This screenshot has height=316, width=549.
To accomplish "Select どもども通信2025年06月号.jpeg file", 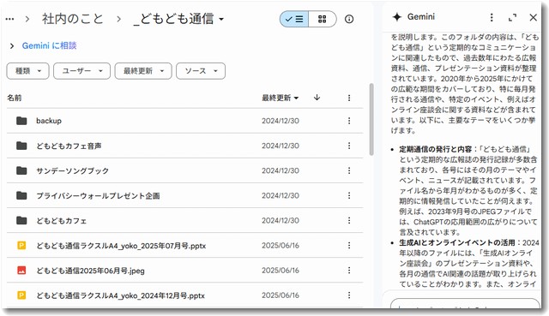I will tap(90, 271).
